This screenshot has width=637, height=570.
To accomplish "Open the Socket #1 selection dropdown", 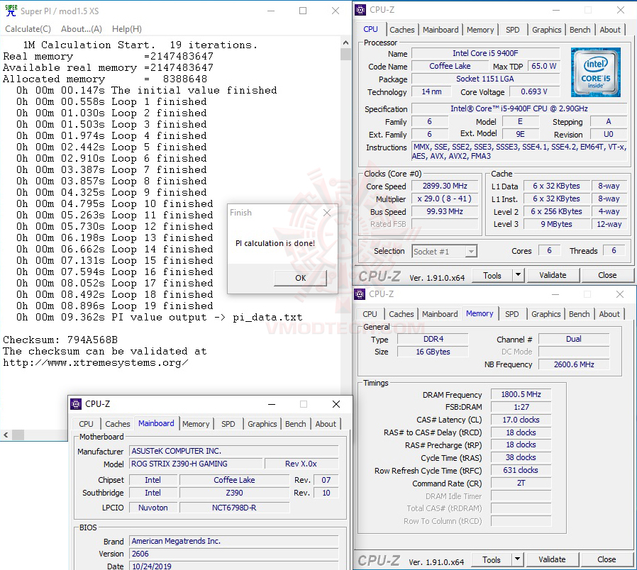I will [445, 252].
